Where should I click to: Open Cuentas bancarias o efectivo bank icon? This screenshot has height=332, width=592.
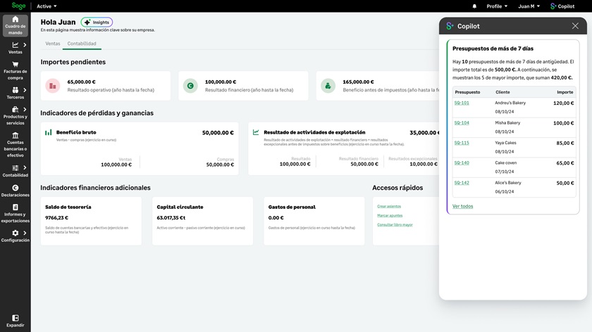pyautogui.click(x=15, y=135)
